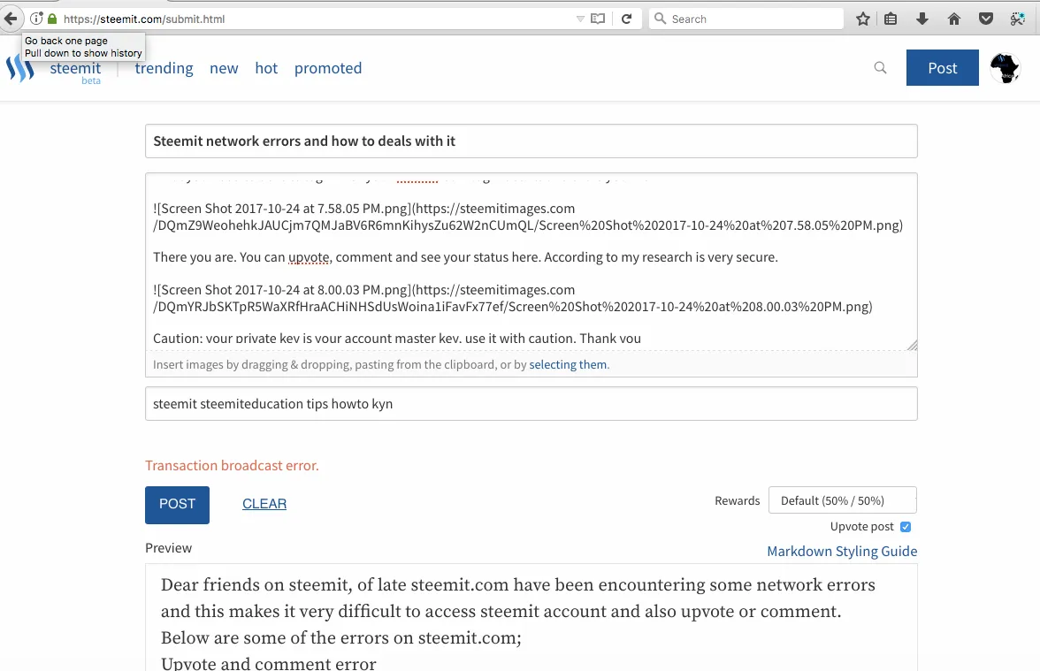Reload the page with the refresh icon
The width and height of the screenshot is (1040, 671).
[627, 19]
